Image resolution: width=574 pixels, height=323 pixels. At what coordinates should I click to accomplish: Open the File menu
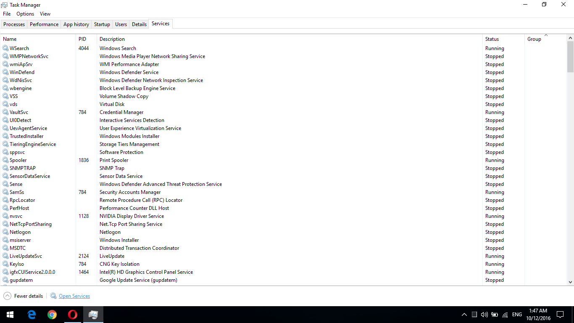coord(7,14)
